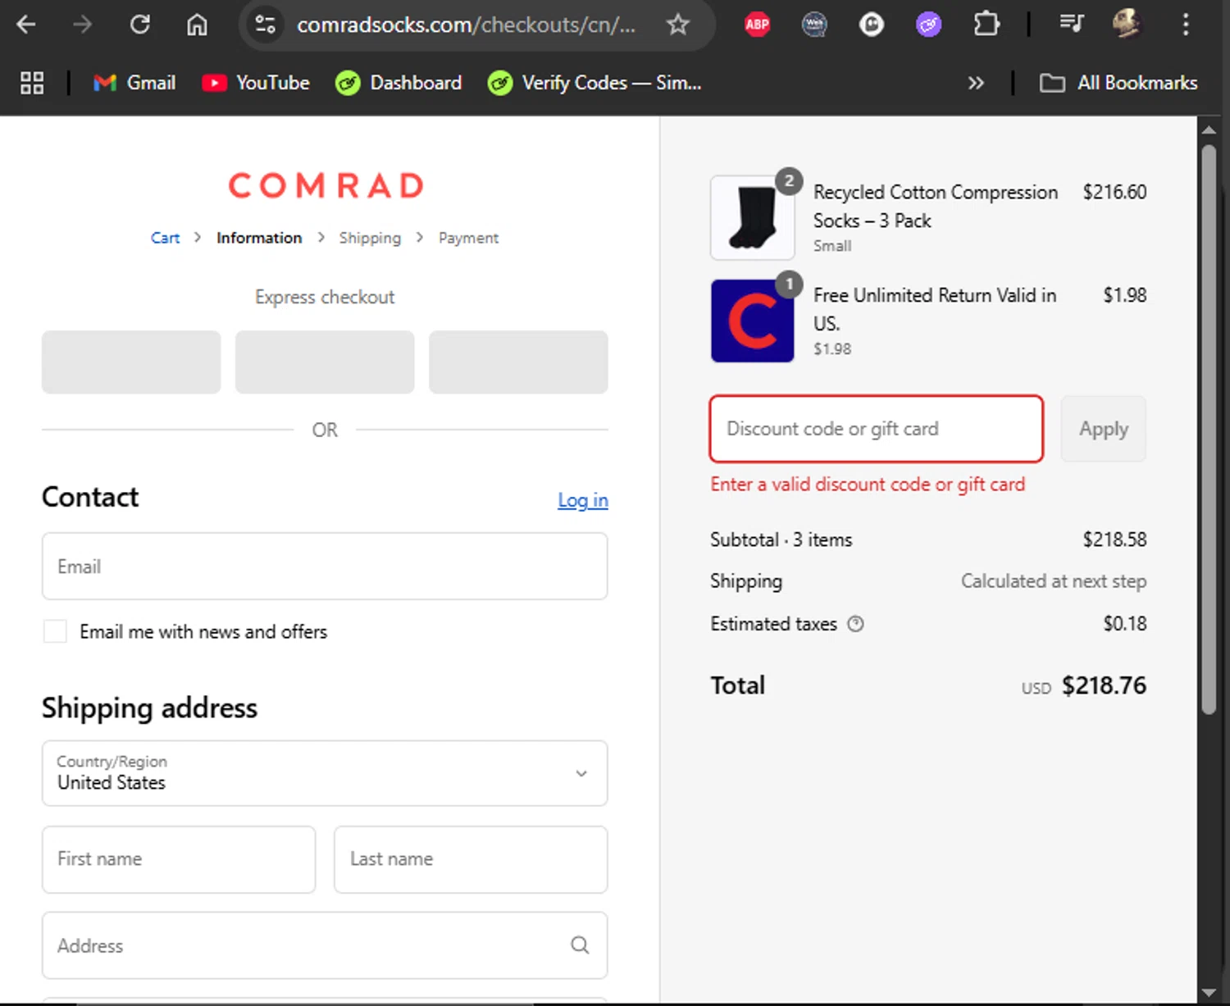Viewport: 1230px width, 1006px height.
Task: Click the Estimated taxes info icon
Action: (x=855, y=624)
